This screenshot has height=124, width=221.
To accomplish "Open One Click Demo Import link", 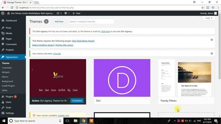I will coord(83,41).
